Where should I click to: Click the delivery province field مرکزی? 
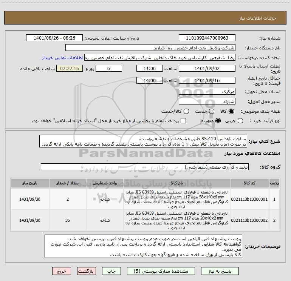pyautogui.click(x=207, y=91)
